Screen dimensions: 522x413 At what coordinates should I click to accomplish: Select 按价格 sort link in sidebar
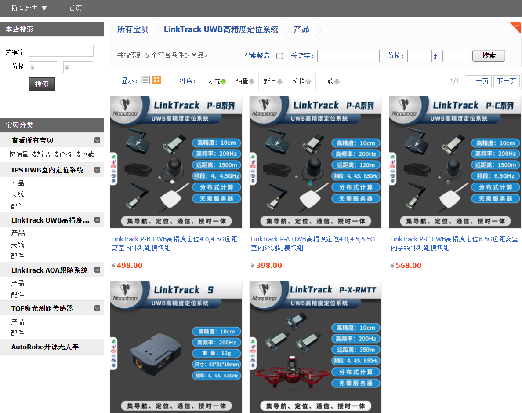(62, 154)
